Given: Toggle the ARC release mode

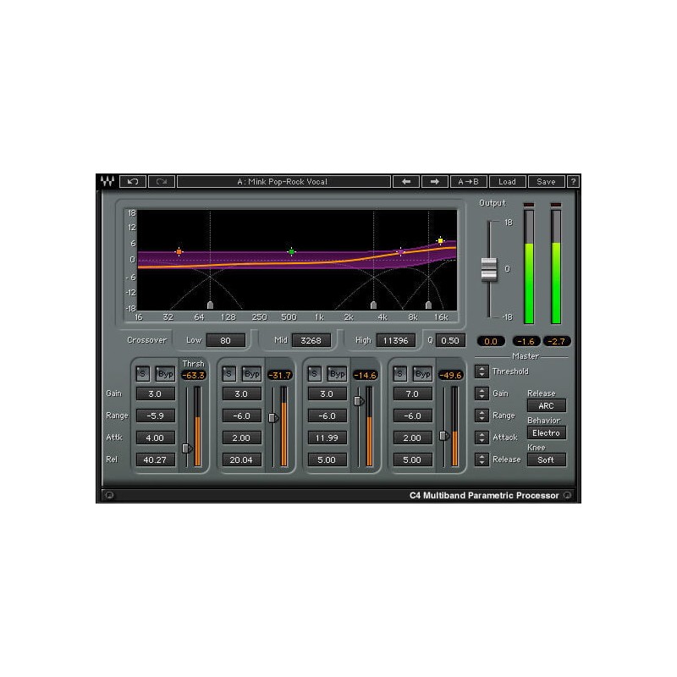Looking at the screenshot, I should coord(546,405).
